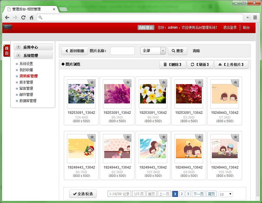Reload the page with refresh icon
The image size is (262, 203).
point(23,17)
